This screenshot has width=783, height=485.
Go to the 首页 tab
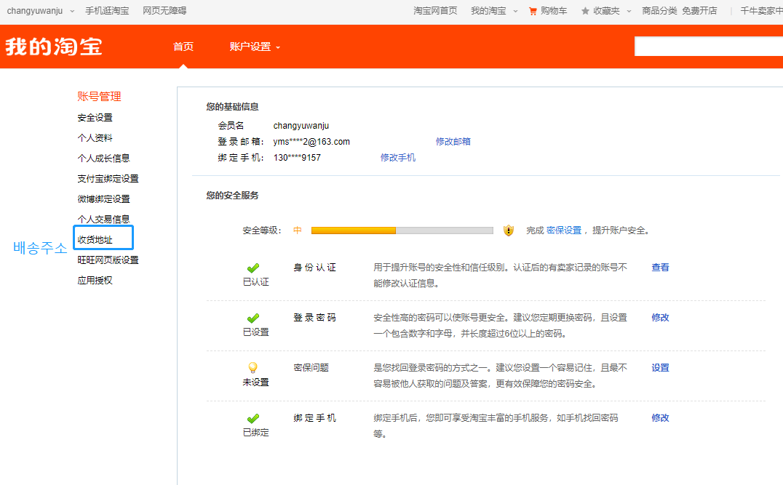183,47
